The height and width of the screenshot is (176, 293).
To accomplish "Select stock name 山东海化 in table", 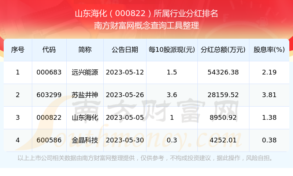I will 85,118.
